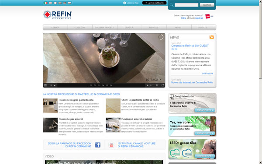The height and width of the screenshot is (164, 262).
Task: Focus the search text field
Action: pyautogui.click(x=186, y=5)
